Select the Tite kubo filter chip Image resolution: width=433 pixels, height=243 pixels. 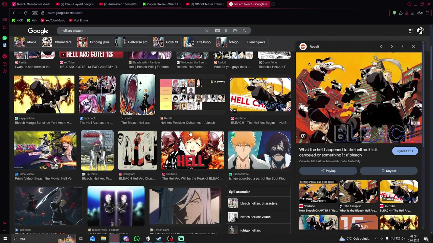198,42
